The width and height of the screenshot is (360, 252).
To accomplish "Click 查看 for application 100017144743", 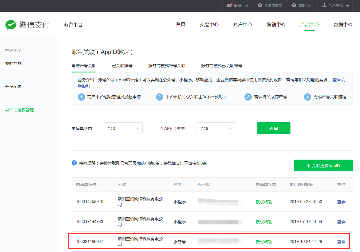I will click(x=341, y=222).
